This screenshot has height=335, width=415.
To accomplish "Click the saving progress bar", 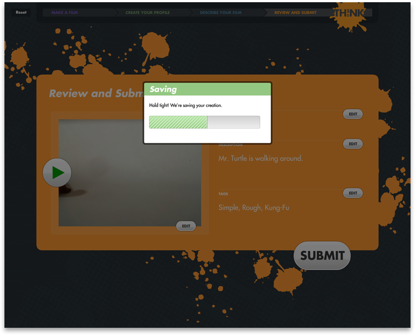I will click(204, 122).
